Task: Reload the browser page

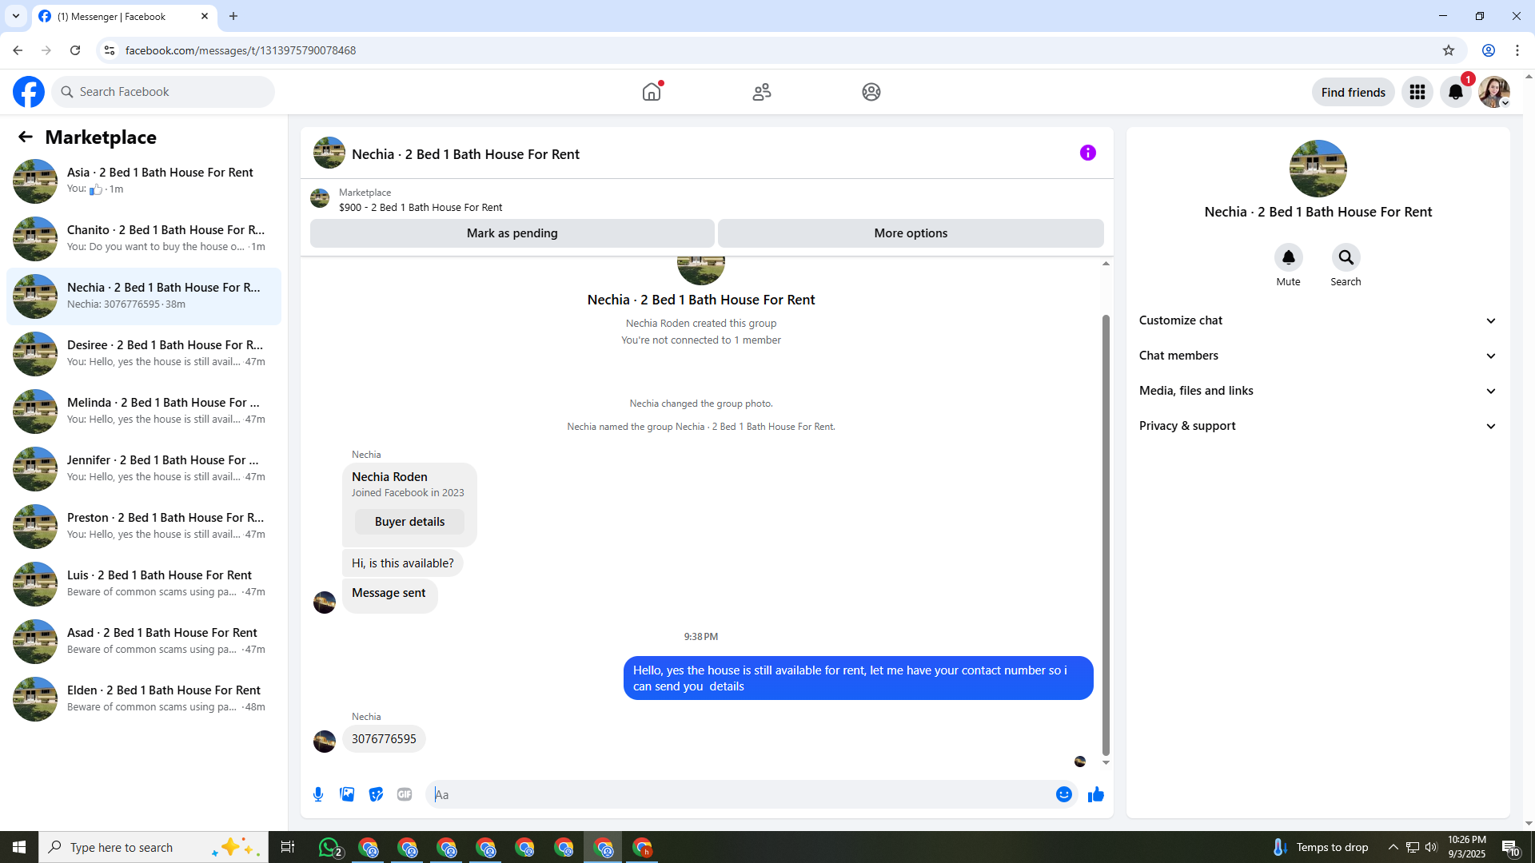Action: (x=75, y=50)
